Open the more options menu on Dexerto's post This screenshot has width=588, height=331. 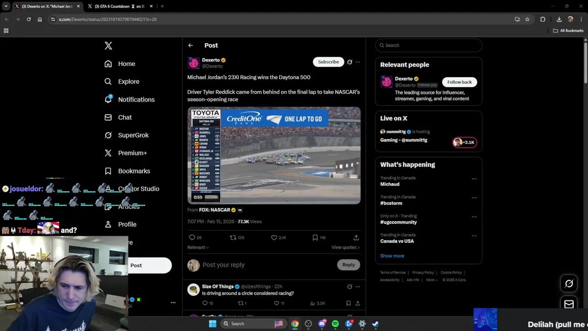[x=358, y=62]
